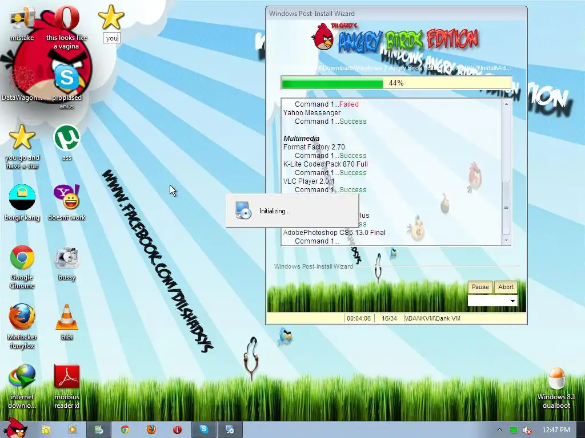Open the yellow folder icon next to Start

coord(46,430)
